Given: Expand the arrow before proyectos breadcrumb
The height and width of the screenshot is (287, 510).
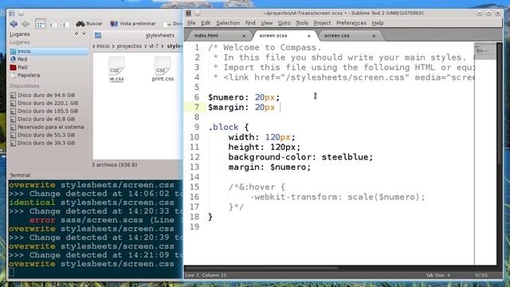Looking at the screenshot, I should pos(114,46).
